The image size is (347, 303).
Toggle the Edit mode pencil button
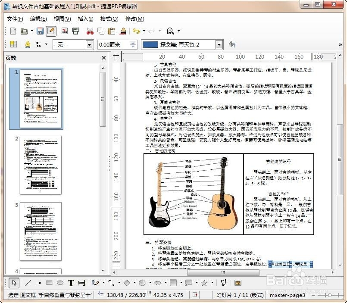(x=50, y=31)
